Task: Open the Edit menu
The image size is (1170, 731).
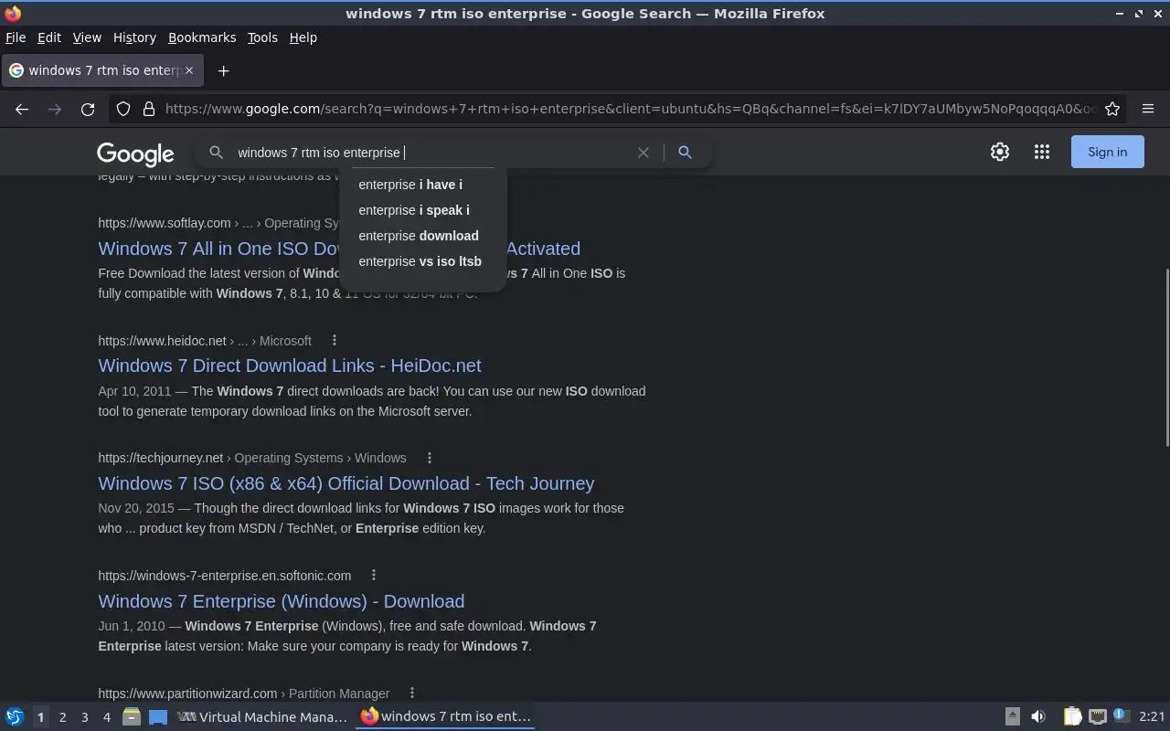Action: pyautogui.click(x=49, y=37)
